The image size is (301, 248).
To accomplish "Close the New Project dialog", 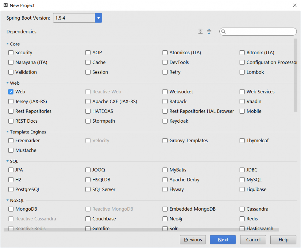I will click(295, 5).
